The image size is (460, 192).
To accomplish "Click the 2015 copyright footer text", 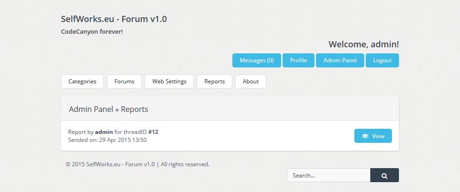I will (x=138, y=164).
